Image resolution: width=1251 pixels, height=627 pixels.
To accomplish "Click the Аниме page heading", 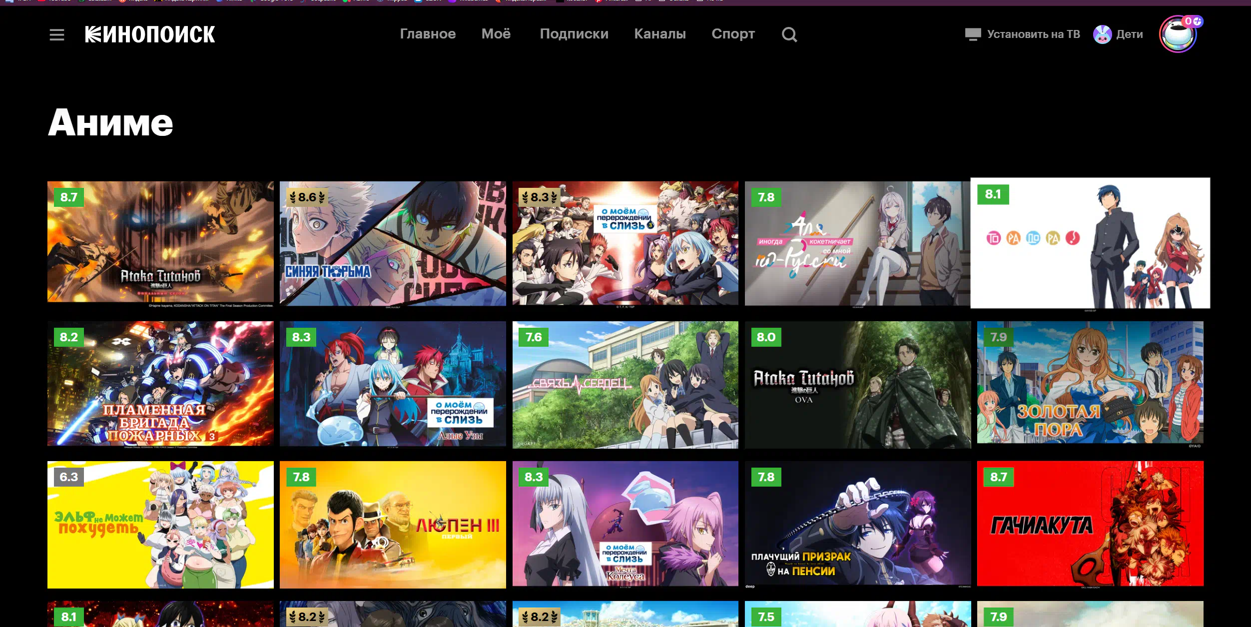I will pyautogui.click(x=110, y=122).
